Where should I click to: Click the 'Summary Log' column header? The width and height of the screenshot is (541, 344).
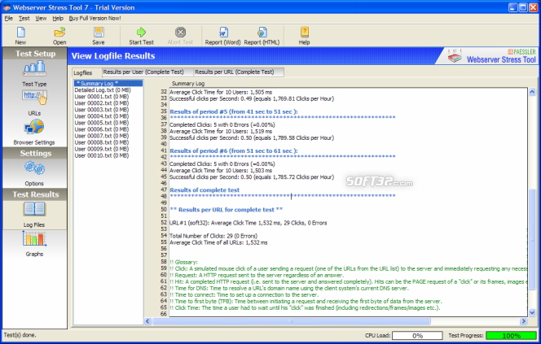pos(188,83)
